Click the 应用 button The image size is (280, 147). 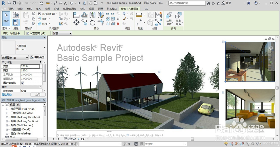click(38, 95)
